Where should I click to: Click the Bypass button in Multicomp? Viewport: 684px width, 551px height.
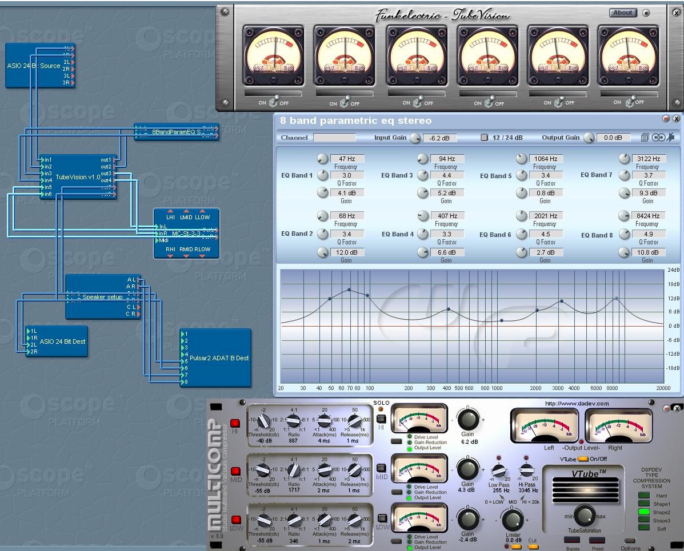[572, 541]
